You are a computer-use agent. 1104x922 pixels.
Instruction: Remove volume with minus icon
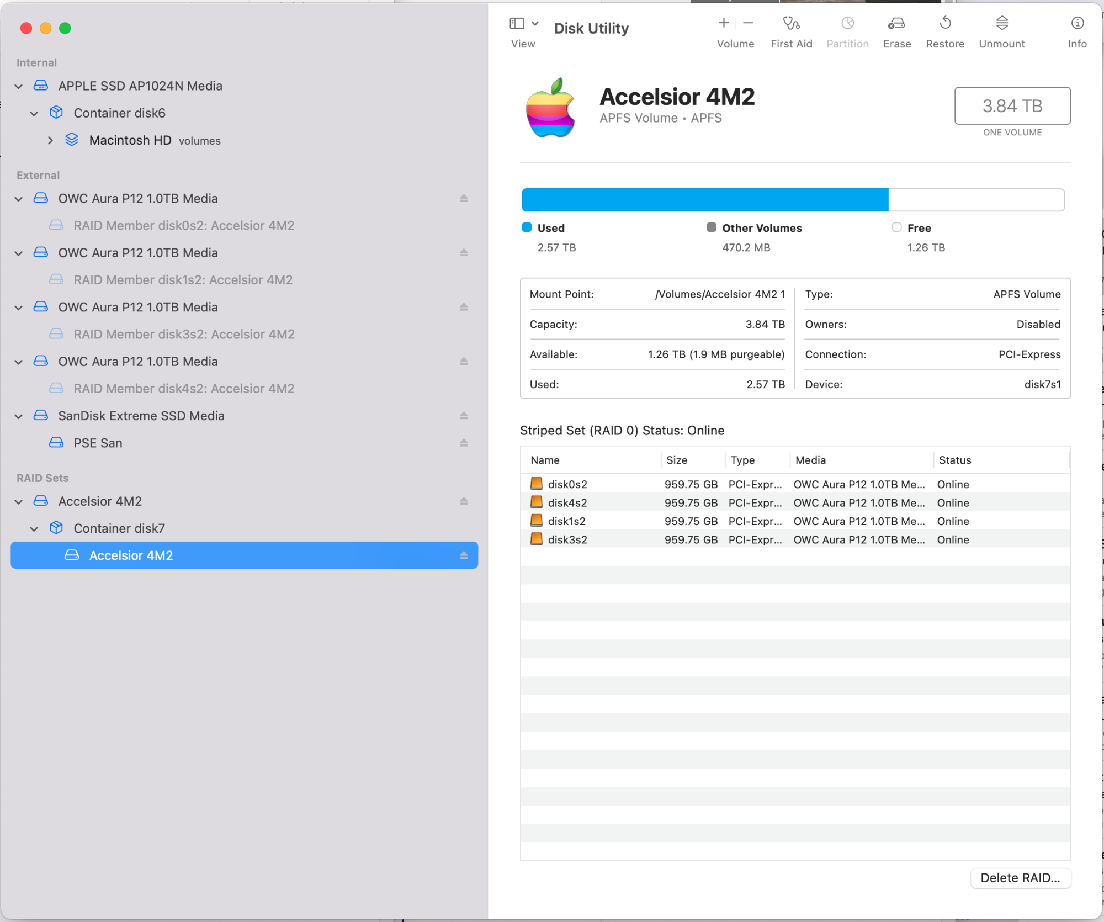click(748, 23)
